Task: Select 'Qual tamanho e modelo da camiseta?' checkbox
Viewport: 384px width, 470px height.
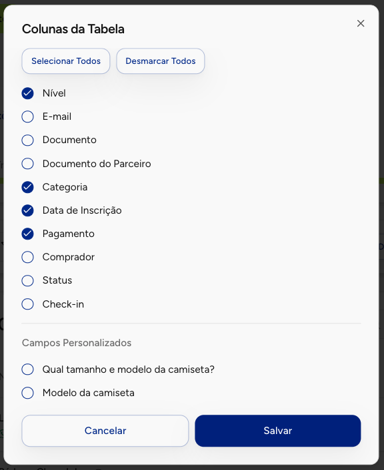Action: (27, 369)
